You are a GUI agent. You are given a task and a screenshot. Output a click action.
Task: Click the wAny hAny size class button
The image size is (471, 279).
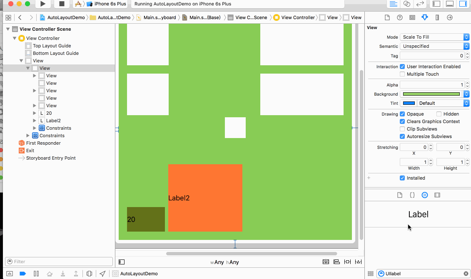pyautogui.click(x=224, y=262)
